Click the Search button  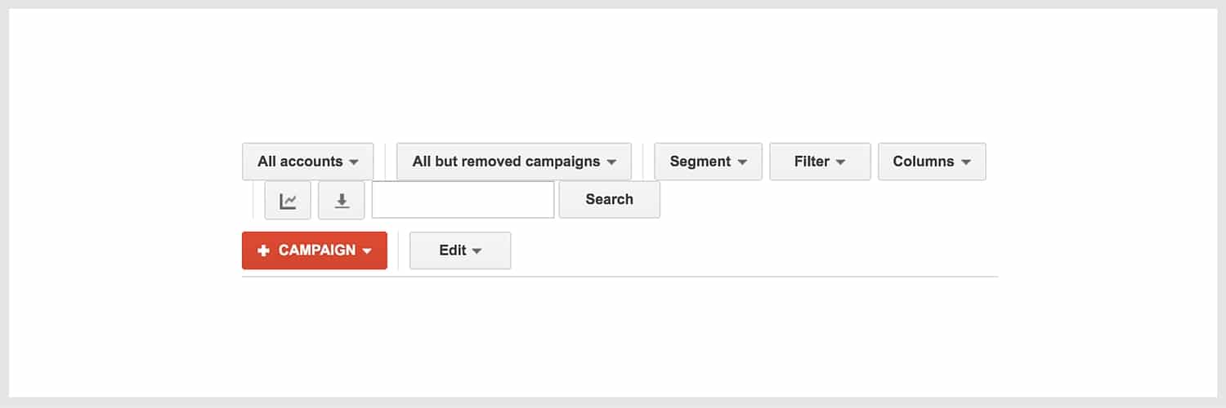pos(610,200)
